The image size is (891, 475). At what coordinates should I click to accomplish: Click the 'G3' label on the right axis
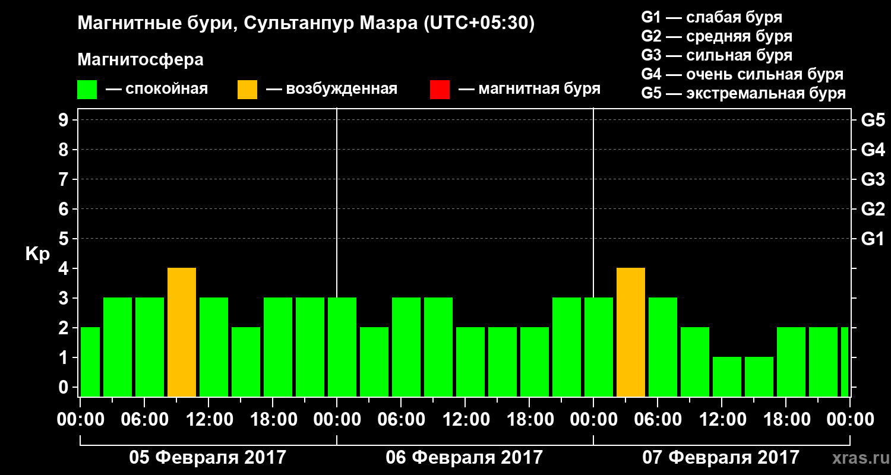click(873, 179)
